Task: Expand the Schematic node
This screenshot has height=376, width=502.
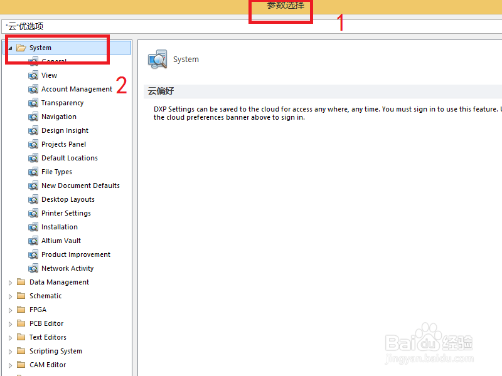Action: point(10,296)
